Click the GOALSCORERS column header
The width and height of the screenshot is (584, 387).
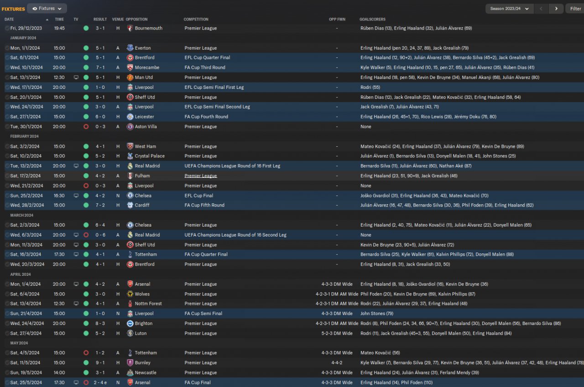372,20
